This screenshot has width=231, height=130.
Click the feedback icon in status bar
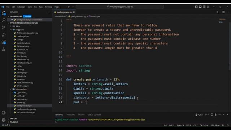223,125
